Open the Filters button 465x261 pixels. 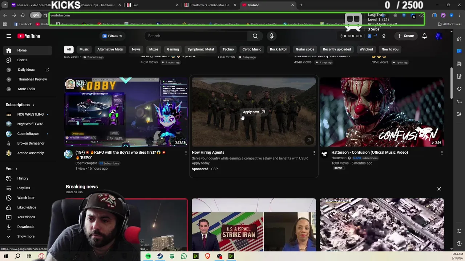tap(112, 36)
